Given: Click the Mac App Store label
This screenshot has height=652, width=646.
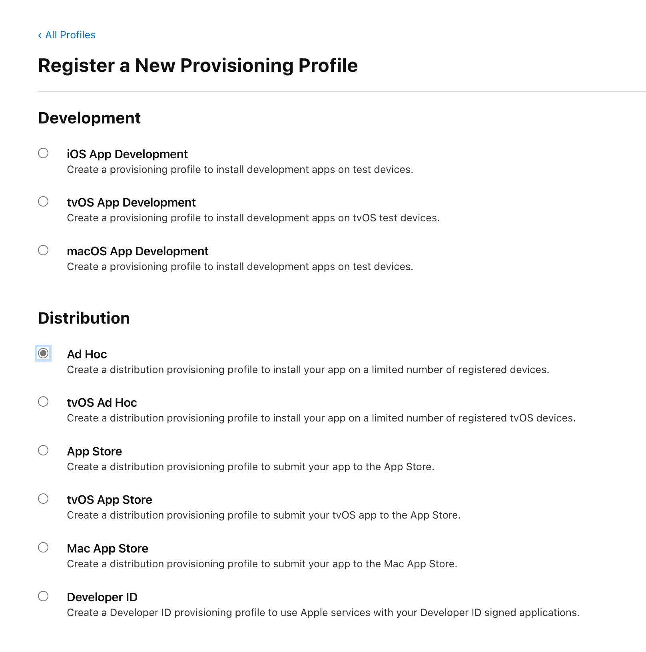Looking at the screenshot, I should coord(108,549).
